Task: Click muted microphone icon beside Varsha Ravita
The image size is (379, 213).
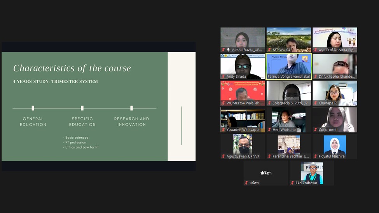Action: (224, 50)
